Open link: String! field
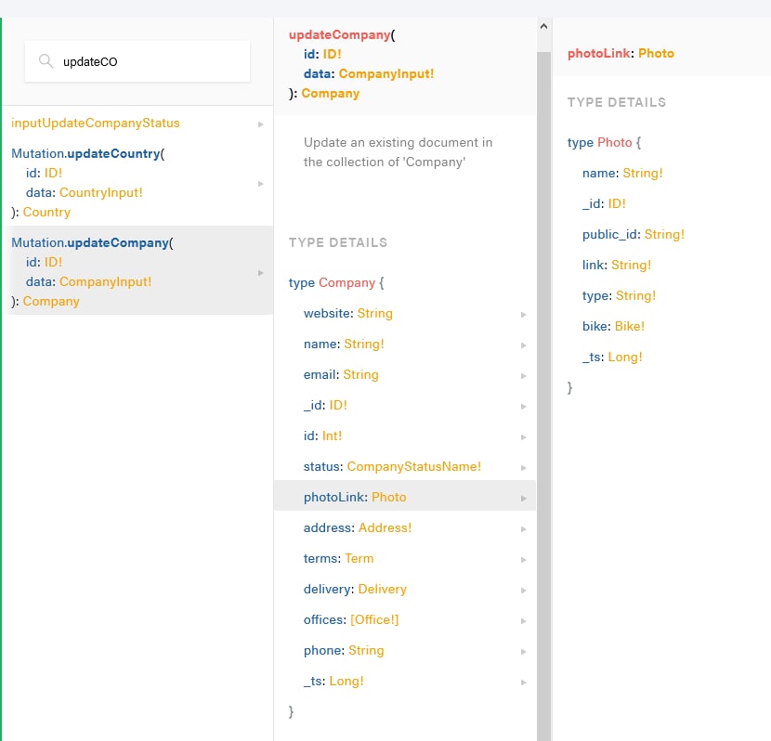The image size is (771, 741). (x=617, y=265)
